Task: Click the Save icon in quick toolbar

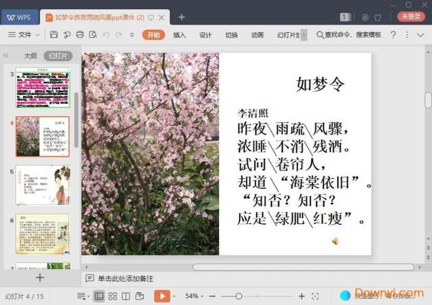Action: click(x=54, y=35)
